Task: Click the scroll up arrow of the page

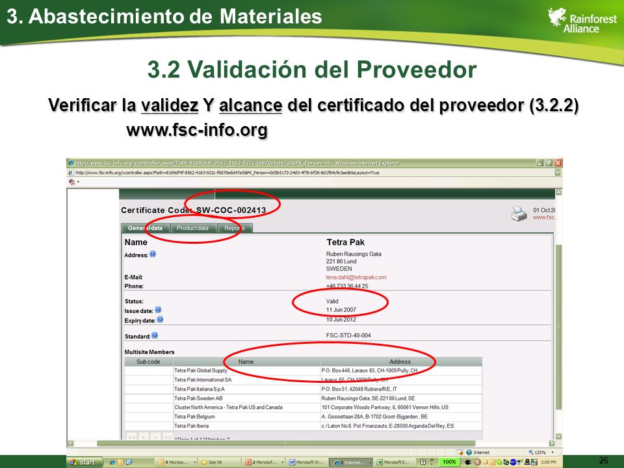Action: tap(559, 192)
